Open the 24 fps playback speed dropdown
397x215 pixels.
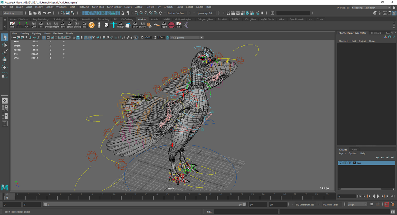pyautogui.click(x=357, y=204)
